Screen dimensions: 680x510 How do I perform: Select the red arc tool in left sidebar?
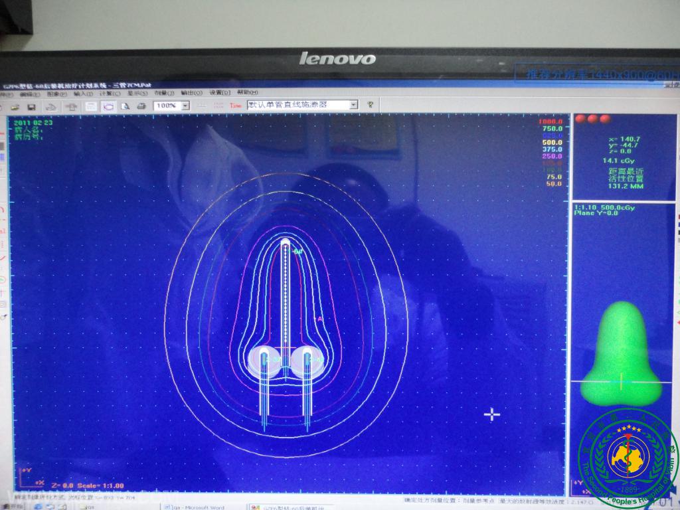(3, 210)
